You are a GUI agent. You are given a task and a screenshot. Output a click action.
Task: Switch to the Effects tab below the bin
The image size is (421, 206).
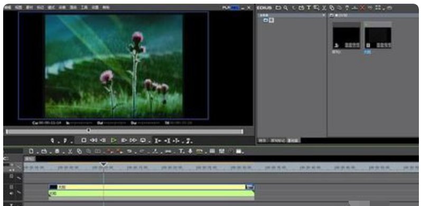tap(262, 141)
